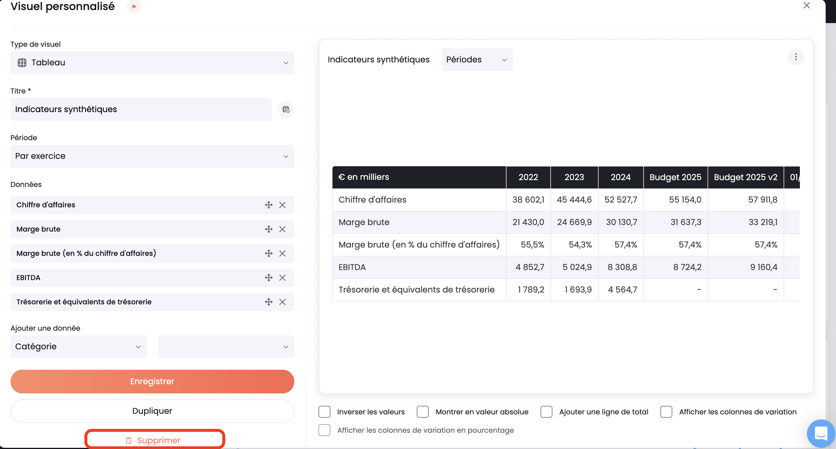The height and width of the screenshot is (449, 836).
Task: Open the Catégorie dropdown
Action: click(x=78, y=347)
